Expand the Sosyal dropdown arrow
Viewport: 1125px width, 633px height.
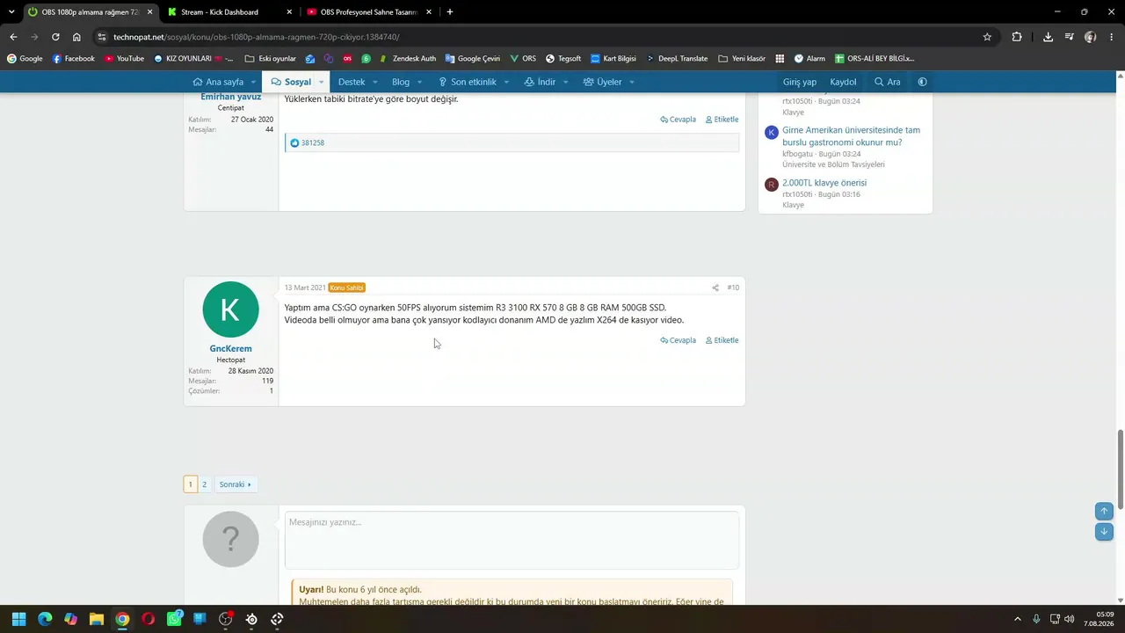(321, 82)
